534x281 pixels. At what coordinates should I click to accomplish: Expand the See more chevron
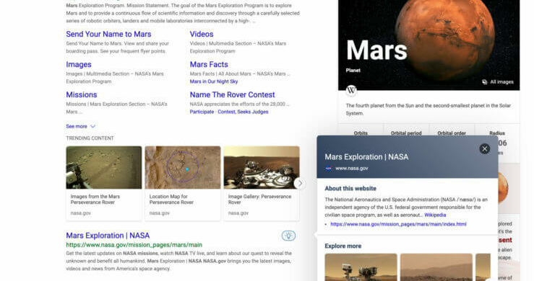pyautogui.click(x=92, y=126)
